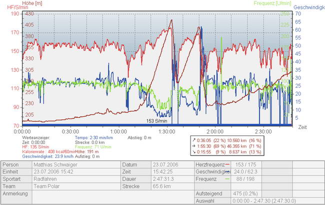Click the Sportart field showing Radfahren
The height and width of the screenshot is (205, 325).
point(75,178)
